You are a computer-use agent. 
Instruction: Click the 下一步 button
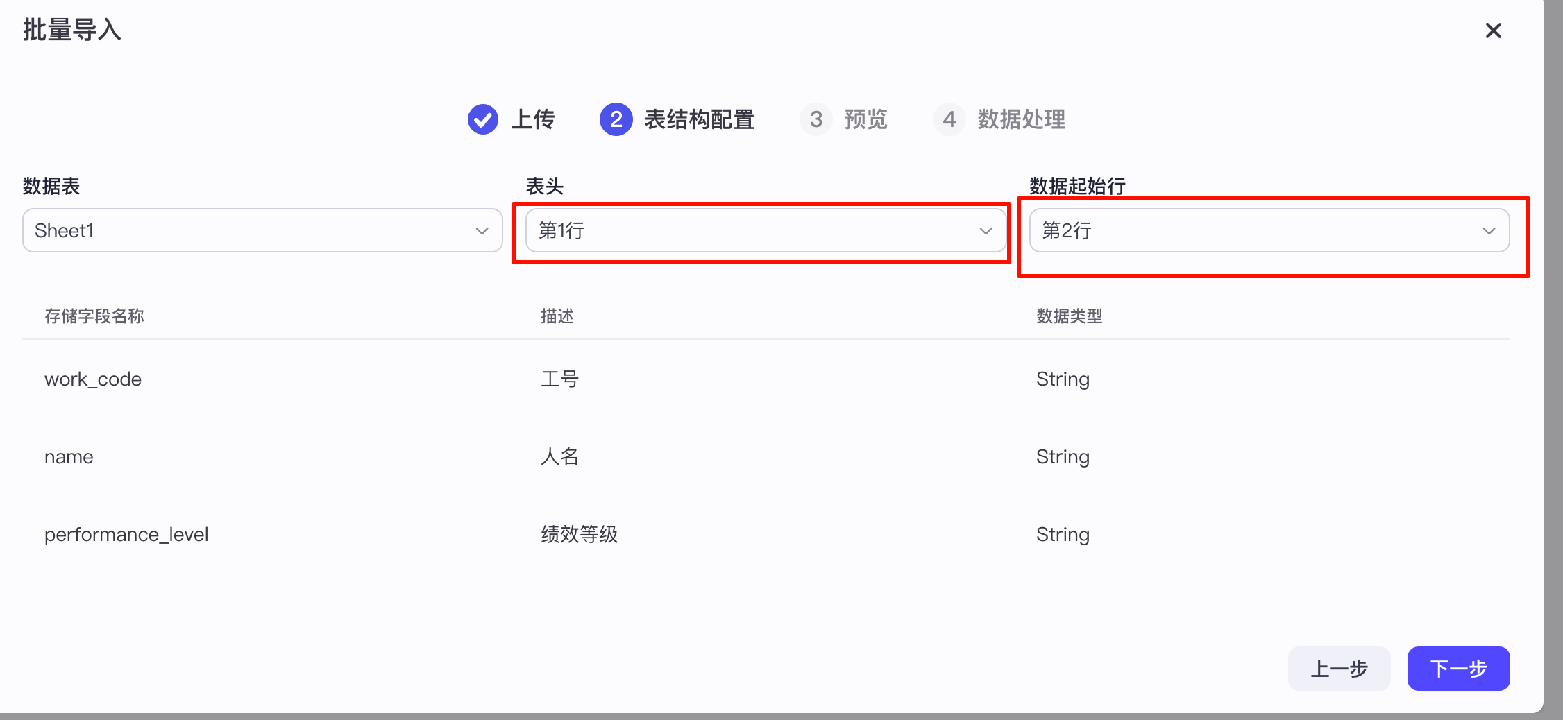click(x=1458, y=669)
